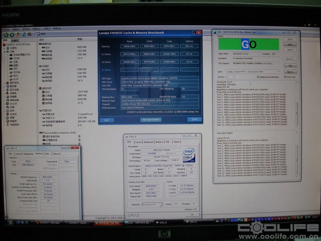Viewport: 321px width, 241px height.
Task: Select the Computer (计算机) node icon in tree
Action: coord(8,48)
